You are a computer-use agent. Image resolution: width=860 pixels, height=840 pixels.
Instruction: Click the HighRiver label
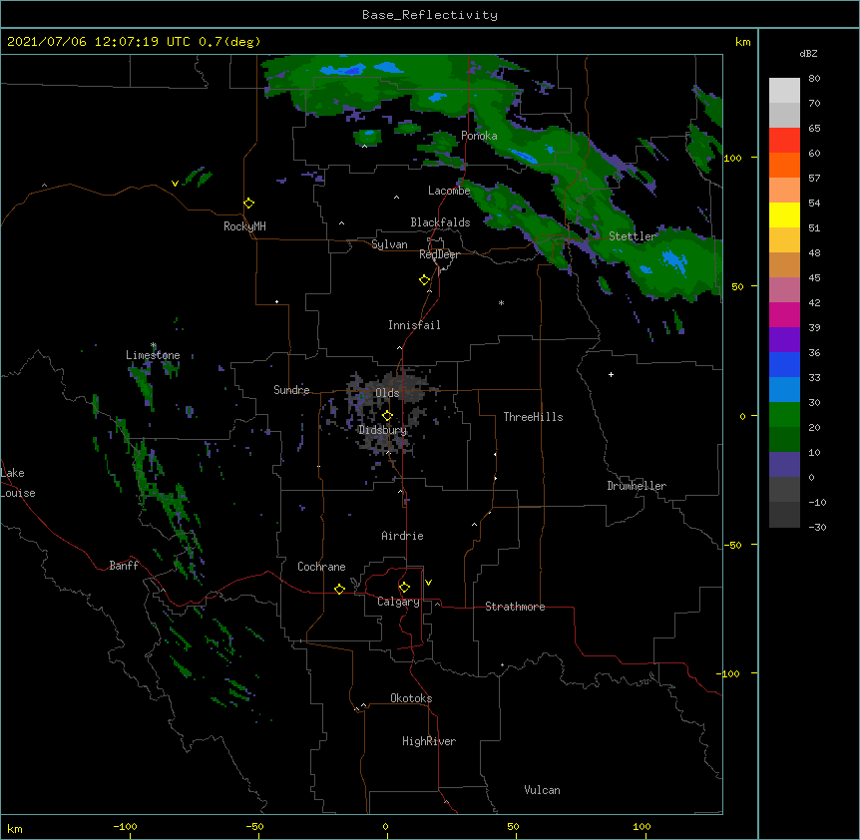point(429,741)
